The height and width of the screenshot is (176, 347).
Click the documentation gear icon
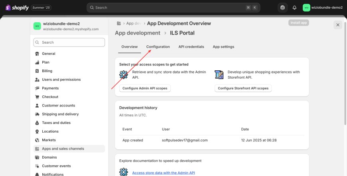tap(124, 172)
